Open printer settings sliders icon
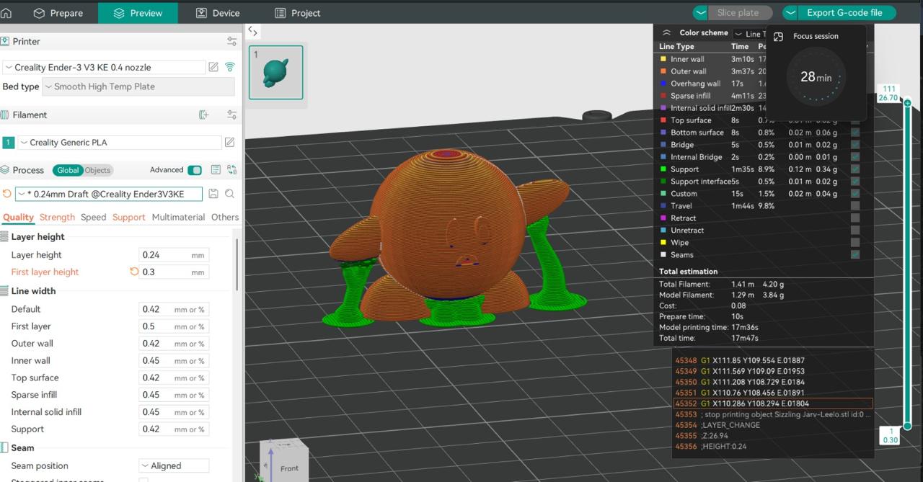This screenshot has height=482, width=923. coord(231,42)
